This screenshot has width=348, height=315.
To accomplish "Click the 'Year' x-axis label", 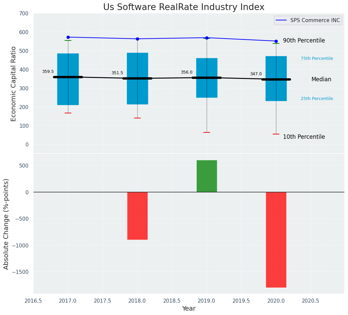I will 189,308.
